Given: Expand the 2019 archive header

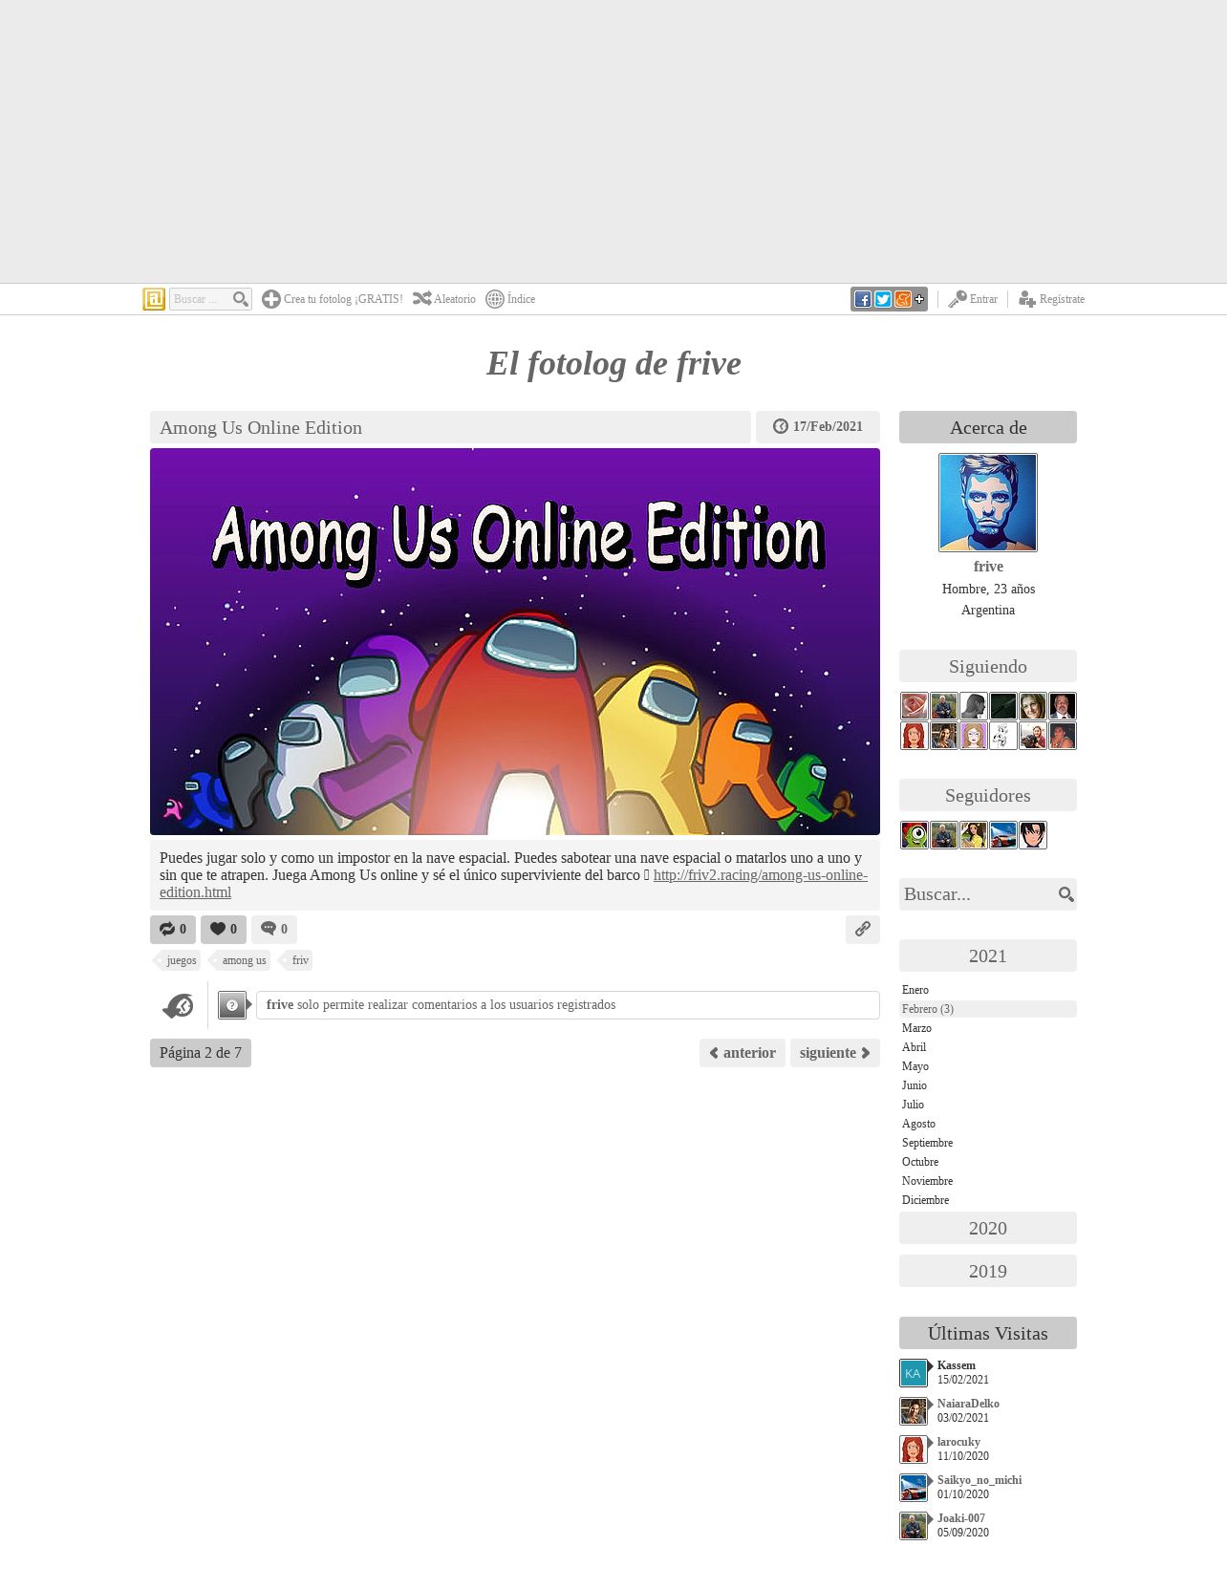Looking at the screenshot, I should [988, 1271].
